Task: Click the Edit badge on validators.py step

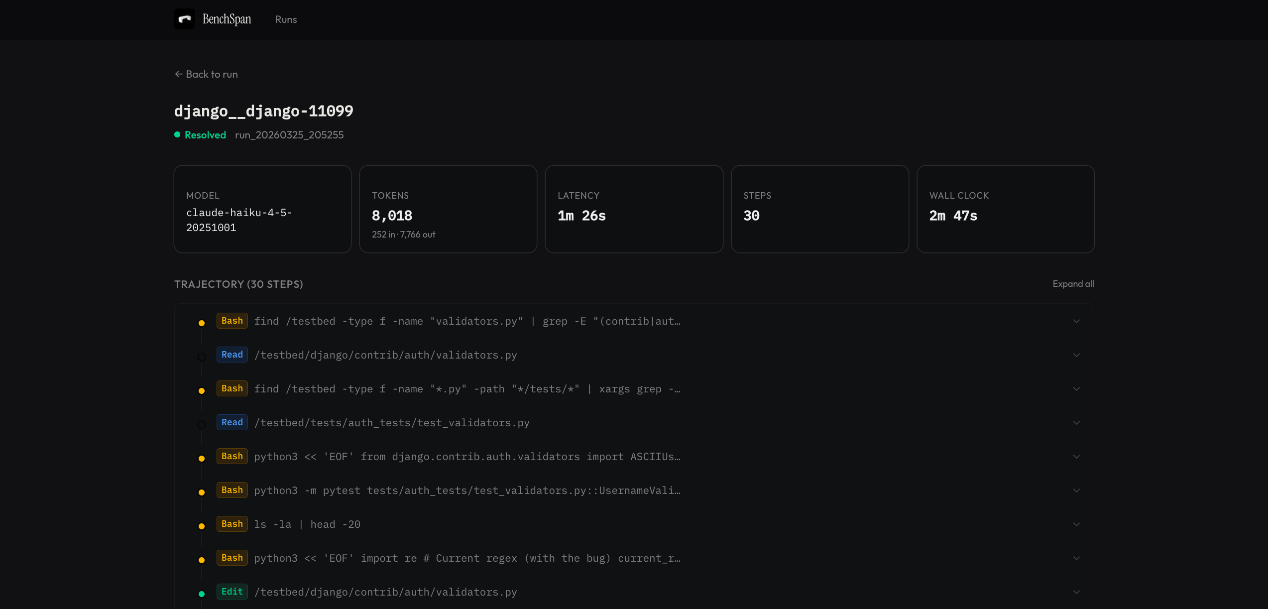Action: tap(232, 592)
